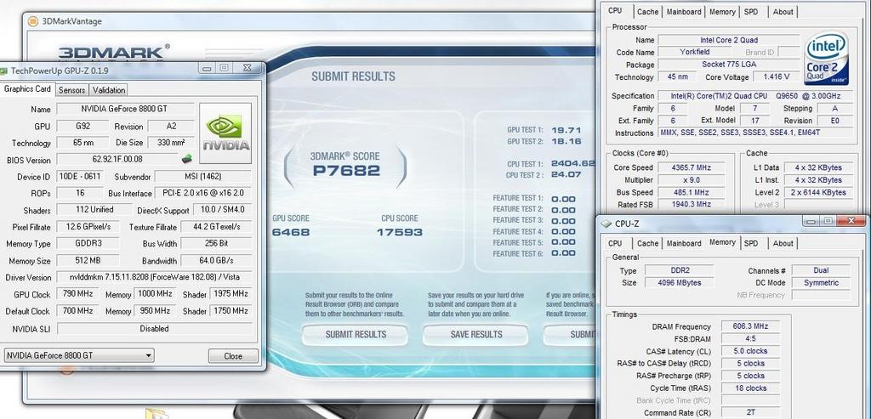Click the 3DMark score P7682
The height and width of the screenshot is (419, 871).
pyautogui.click(x=346, y=170)
